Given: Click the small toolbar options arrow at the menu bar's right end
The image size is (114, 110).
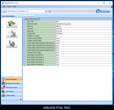Looking at the screenshot, I should 112,7.
